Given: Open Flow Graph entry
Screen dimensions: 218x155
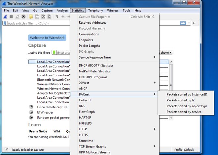Looking at the screenshot, I should 115,112.
